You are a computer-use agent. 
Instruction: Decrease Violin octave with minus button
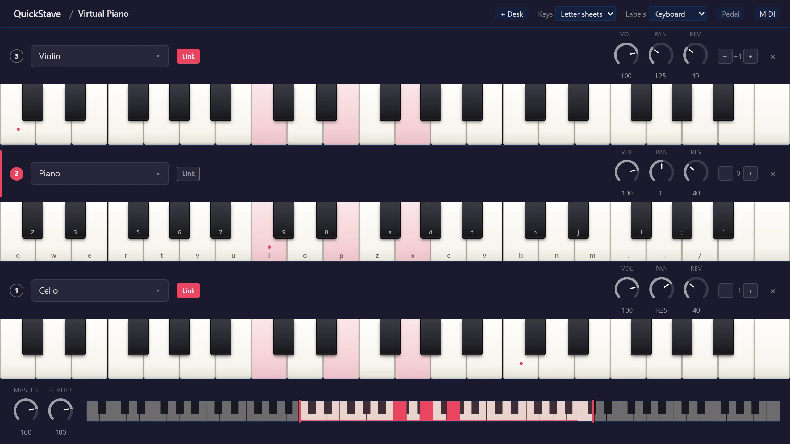(725, 56)
